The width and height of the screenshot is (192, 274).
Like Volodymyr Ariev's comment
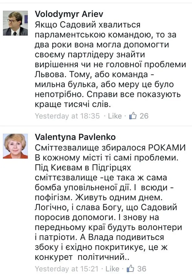point(115,116)
